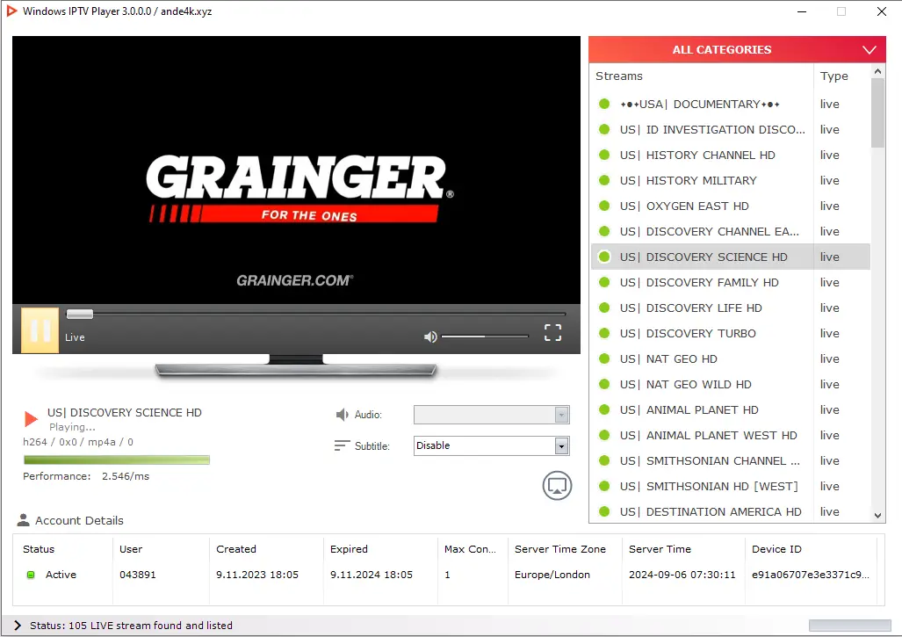The image size is (902, 637).
Task: Select US| NAT GEO WILD HD stream
Action: pyautogui.click(x=730, y=384)
